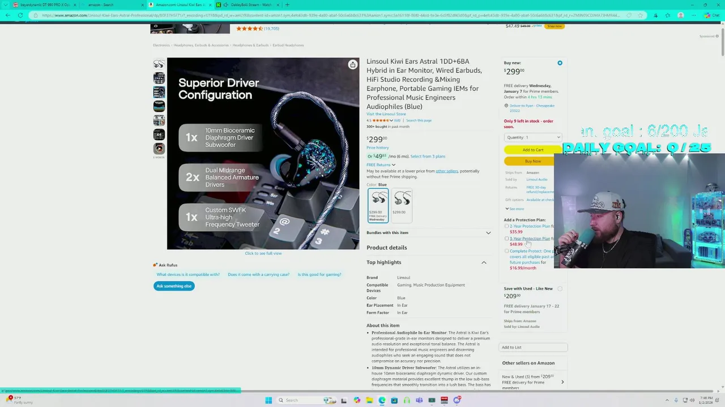The width and height of the screenshot is (725, 407).
Task: Check the Complete Protect plan box
Action: click(x=506, y=251)
